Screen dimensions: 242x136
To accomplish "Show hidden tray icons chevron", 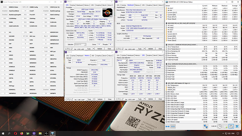I will 223,134.
